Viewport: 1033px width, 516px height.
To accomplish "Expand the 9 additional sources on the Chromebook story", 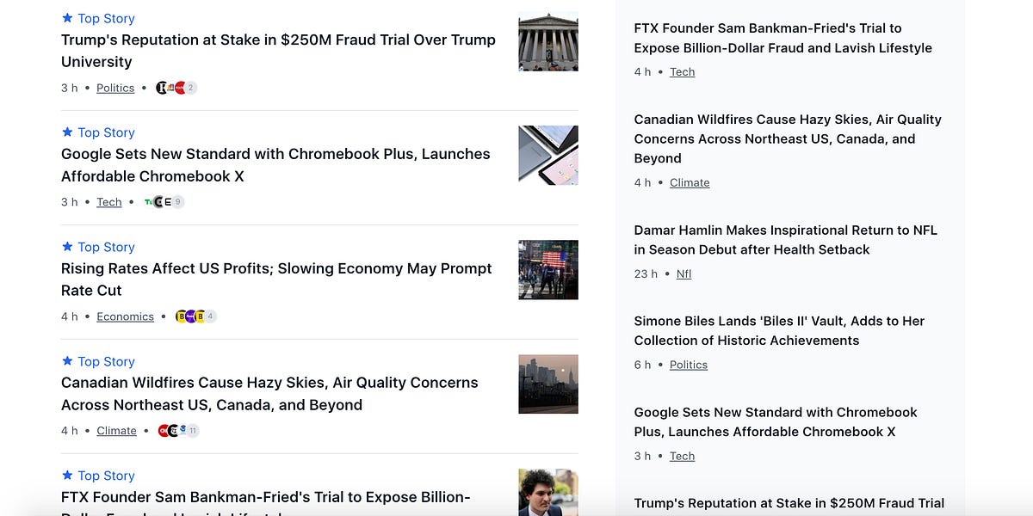I will pos(177,201).
